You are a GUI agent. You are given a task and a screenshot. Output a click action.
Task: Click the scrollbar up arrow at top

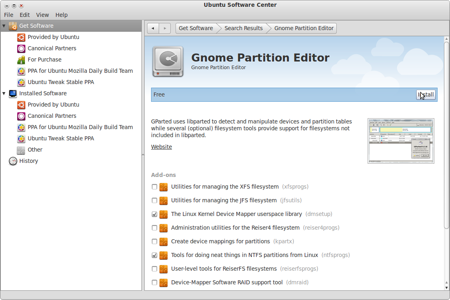(x=446, y=39)
